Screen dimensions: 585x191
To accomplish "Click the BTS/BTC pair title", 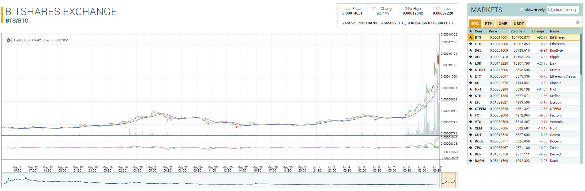I will [x=17, y=21].
